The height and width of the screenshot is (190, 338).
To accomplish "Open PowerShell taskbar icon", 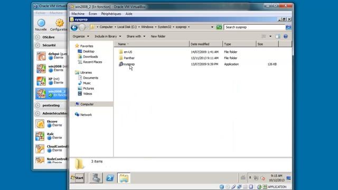I will click(110, 178).
